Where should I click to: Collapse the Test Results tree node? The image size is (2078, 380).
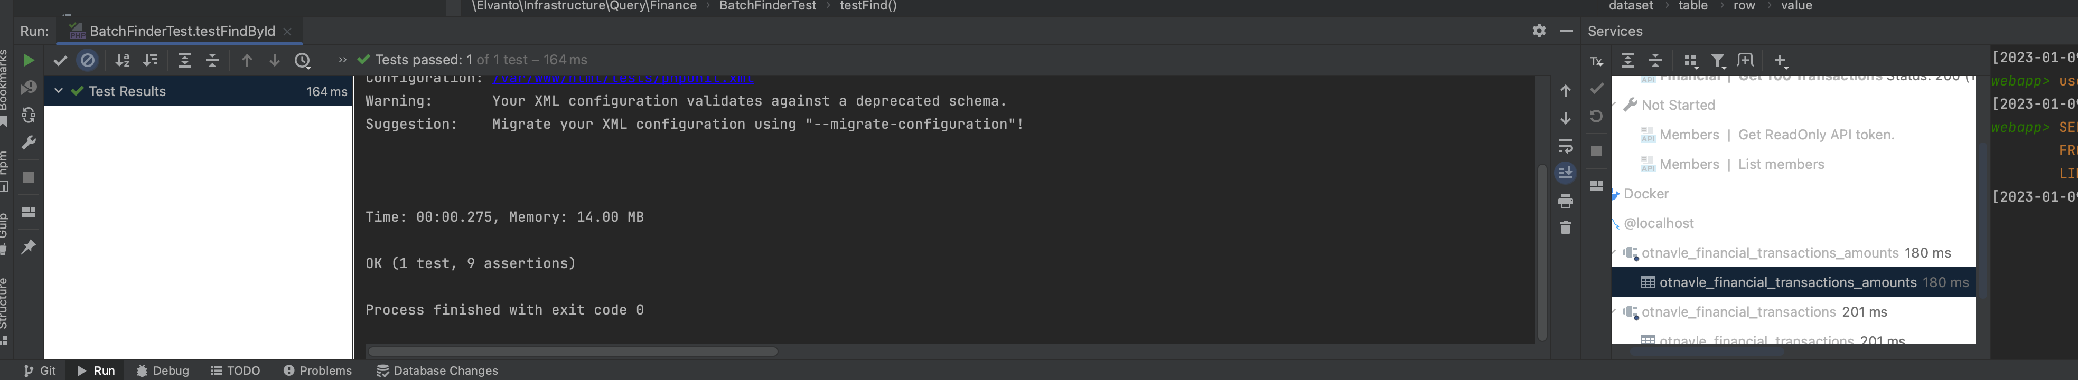click(x=58, y=91)
